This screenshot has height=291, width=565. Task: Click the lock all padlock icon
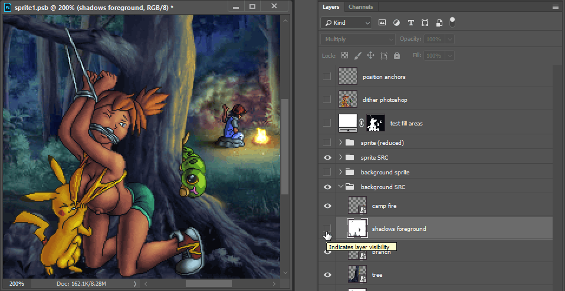point(396,55)
